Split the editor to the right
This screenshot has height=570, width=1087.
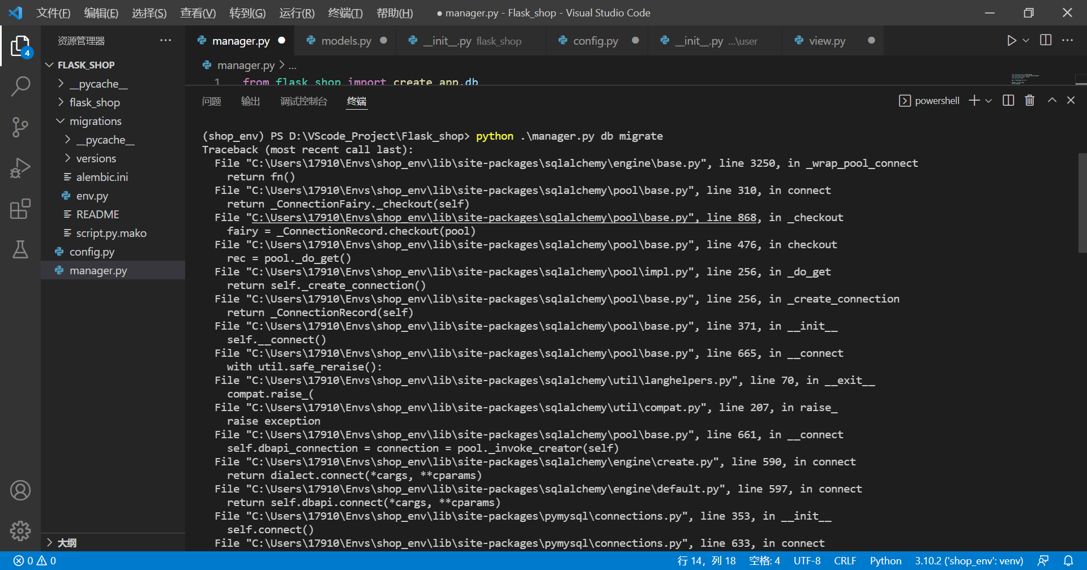coord(1046,40)
